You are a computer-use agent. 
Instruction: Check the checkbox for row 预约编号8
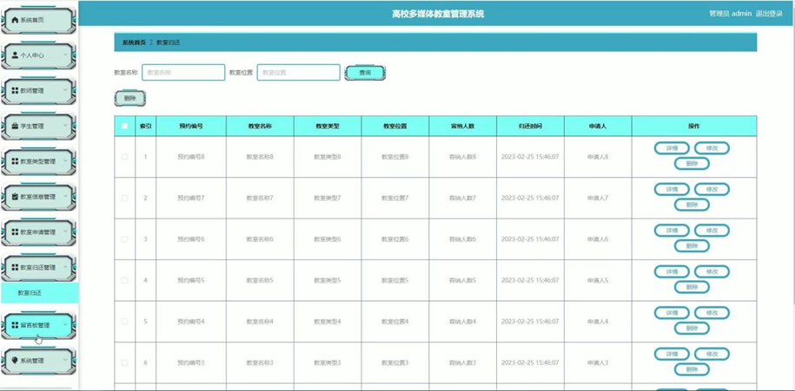click(125, 157)
